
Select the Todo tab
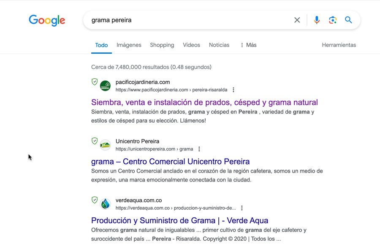pos(101,45)
